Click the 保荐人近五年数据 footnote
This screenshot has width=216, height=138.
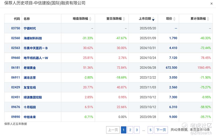(x=15, y=124)
